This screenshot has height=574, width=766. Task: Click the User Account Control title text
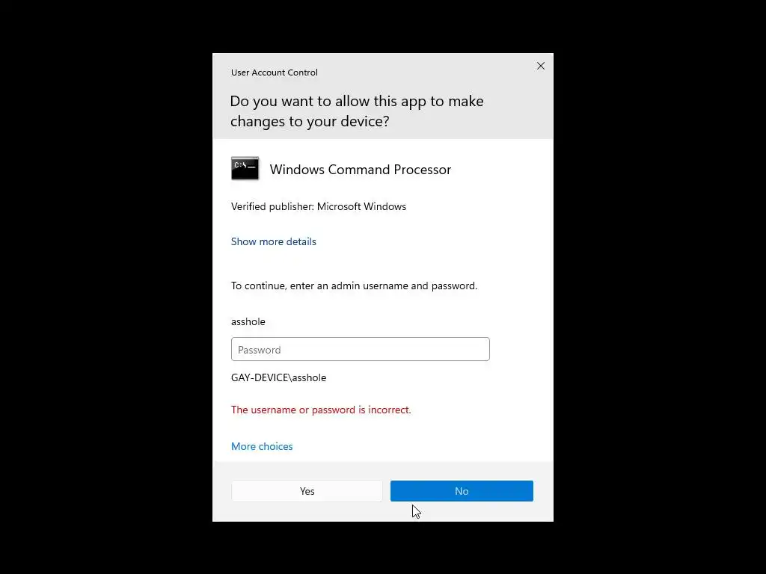pyautogui.click(x=274, y=72)
